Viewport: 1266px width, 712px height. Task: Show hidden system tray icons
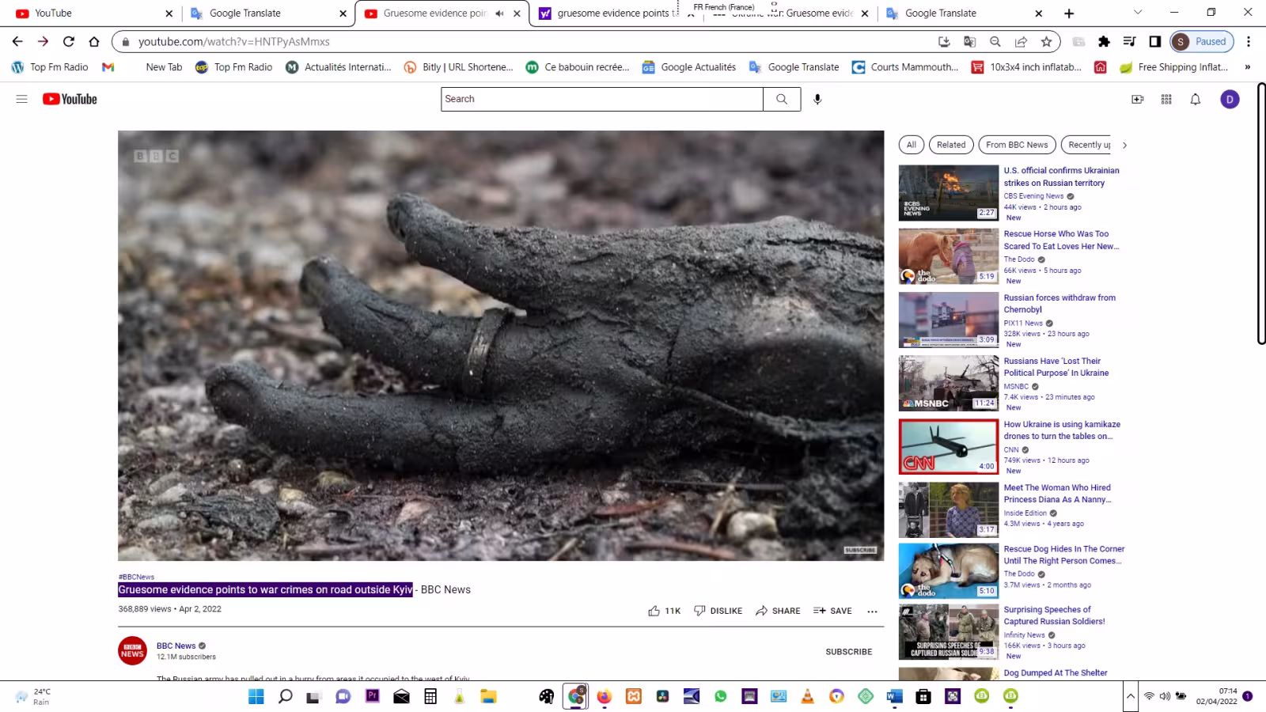pos(1130,696)
